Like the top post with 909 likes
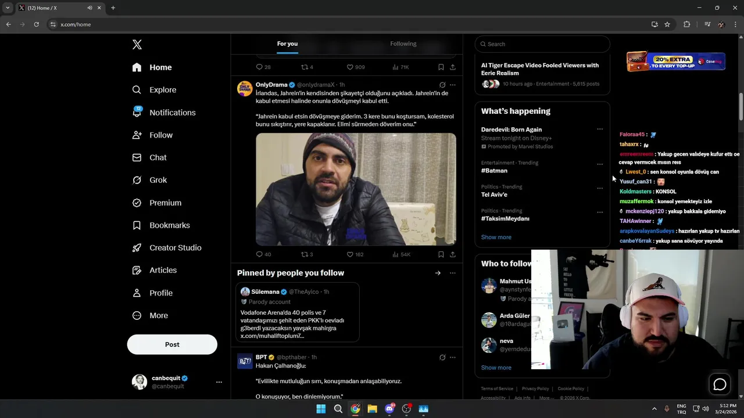Screen dimensions: 744x418 click(x=355, y=67)
